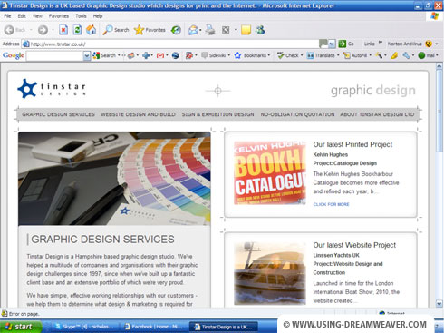Expand the Bookmarks dropdown arrow
Image resolution: width=444 pixels, height=333 pixels.
pyautogui.click(x=269, y=55)
